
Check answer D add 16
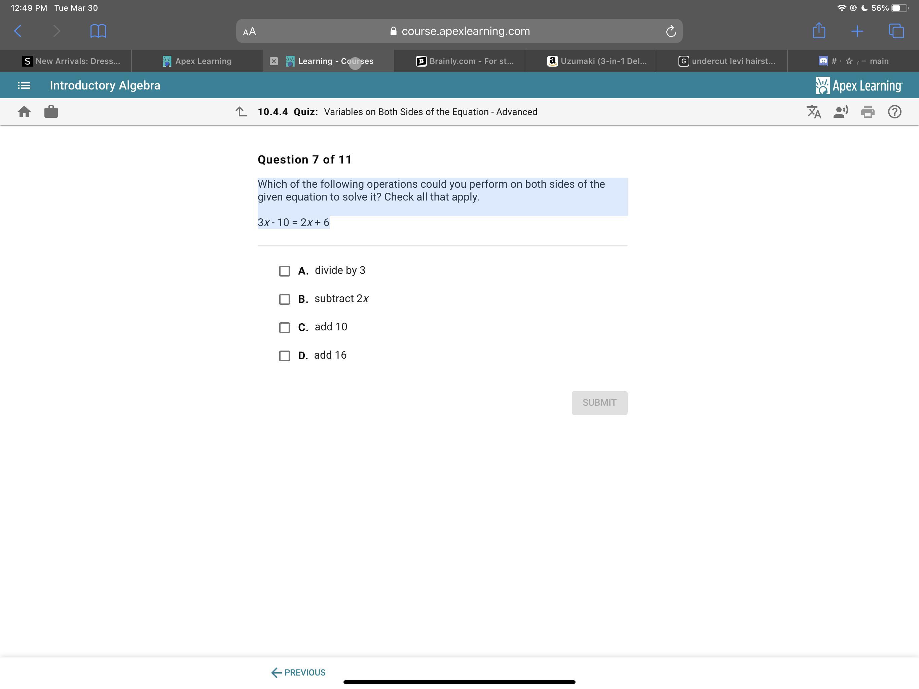pos(285,356)
